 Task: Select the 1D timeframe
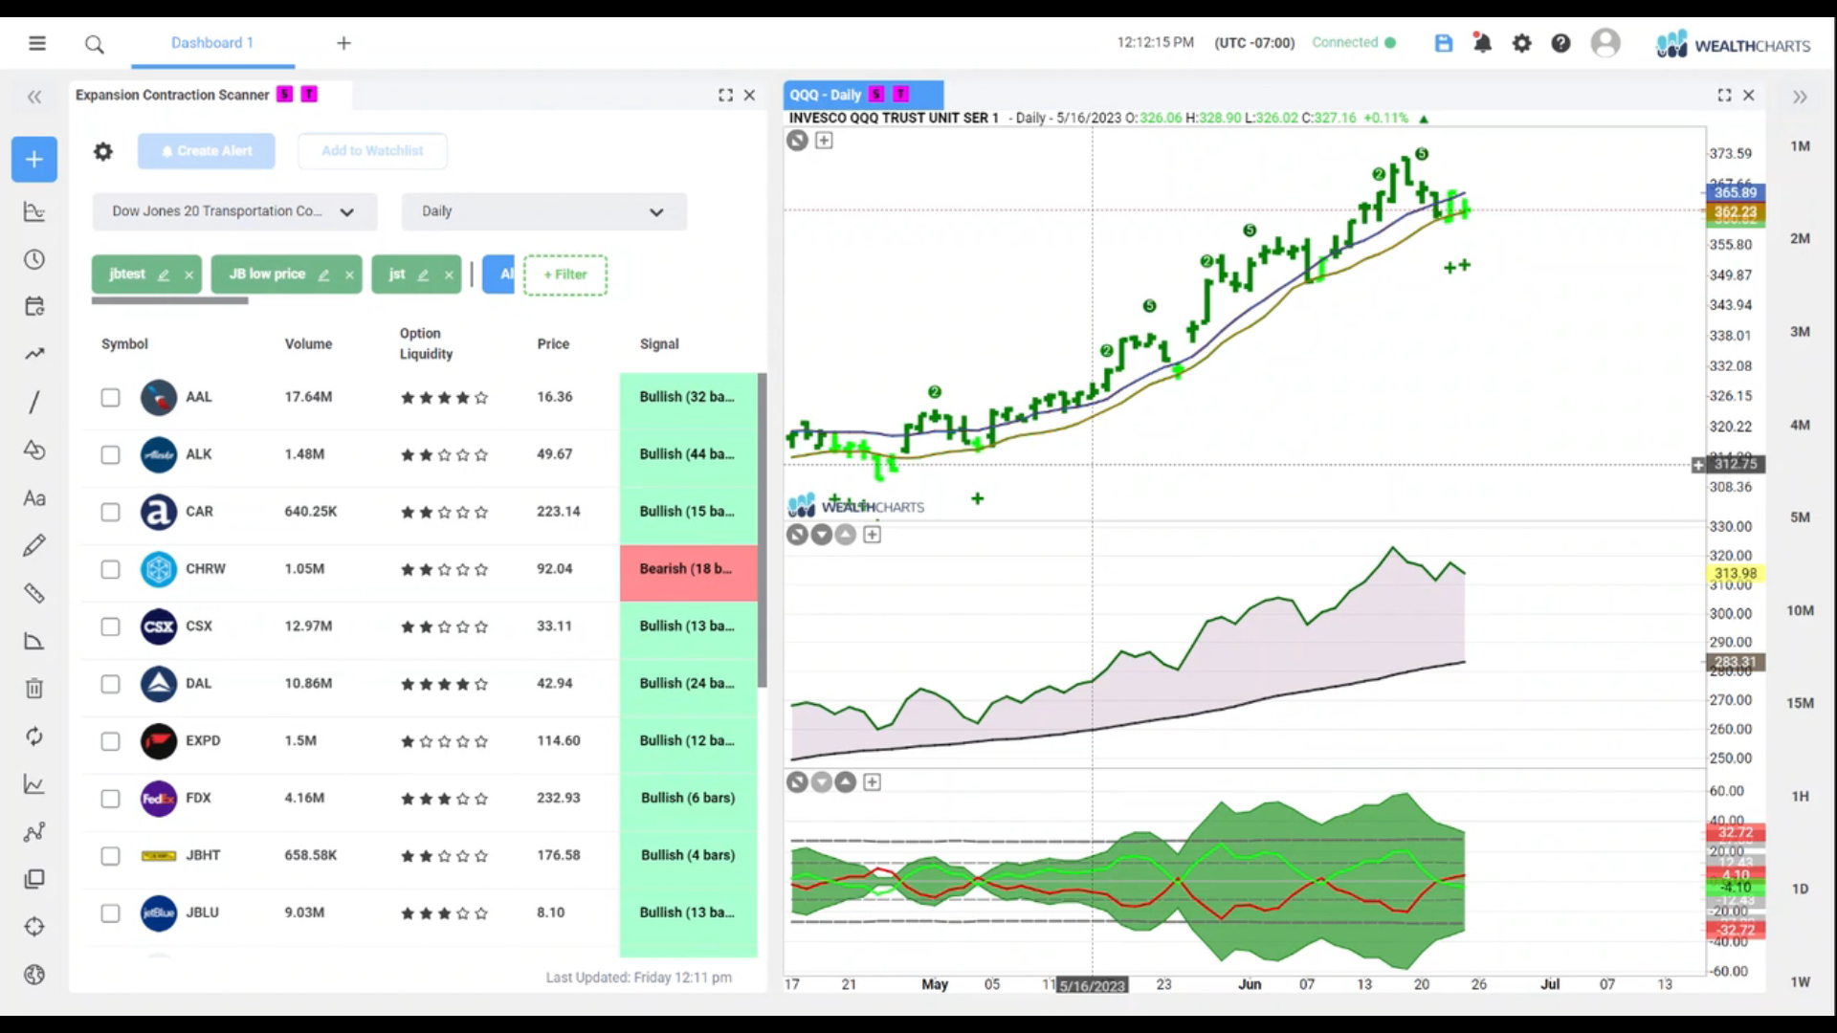pos(1800,889)
